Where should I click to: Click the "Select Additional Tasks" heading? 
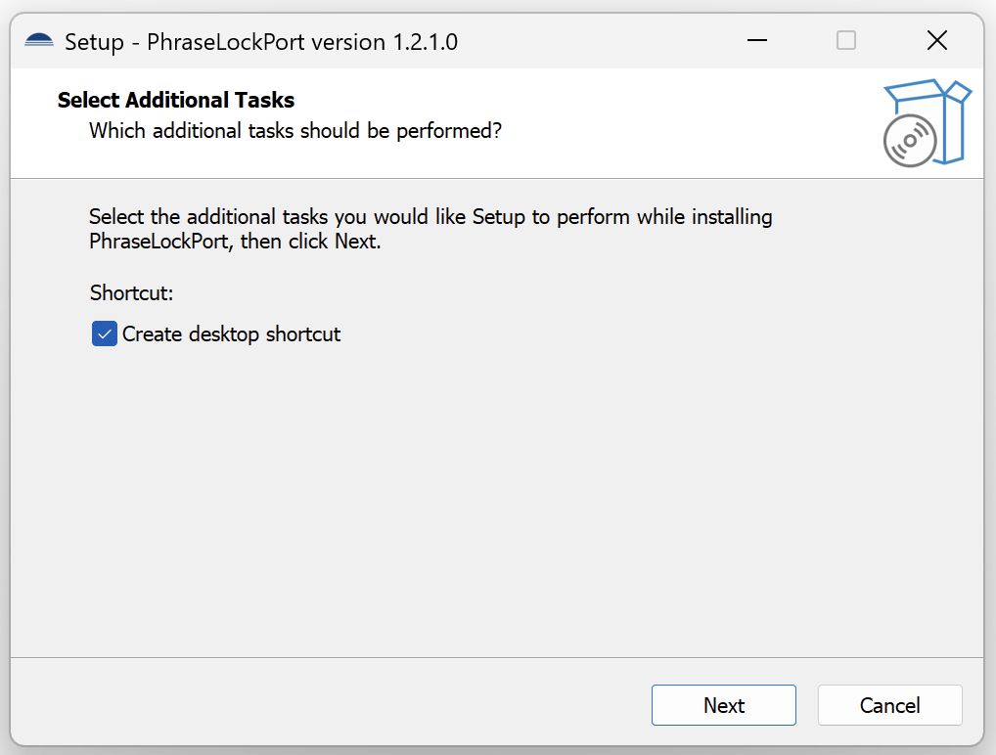176,100
